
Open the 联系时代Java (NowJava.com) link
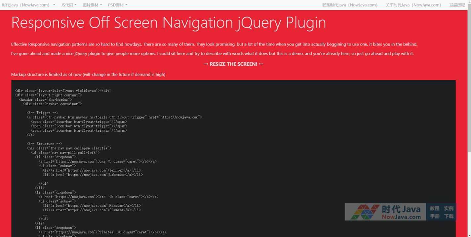tap(349, 5)
